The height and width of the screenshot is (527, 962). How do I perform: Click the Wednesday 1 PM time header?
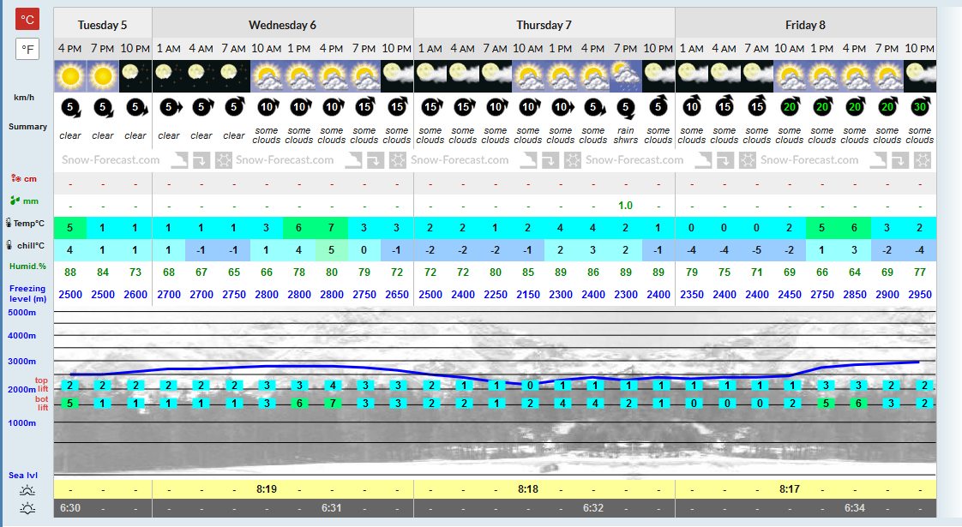298,49
